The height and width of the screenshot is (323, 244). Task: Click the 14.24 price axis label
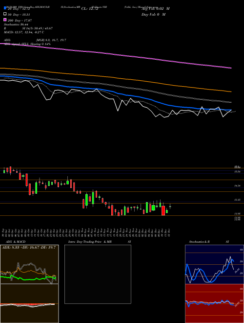(x=237, y=185)
